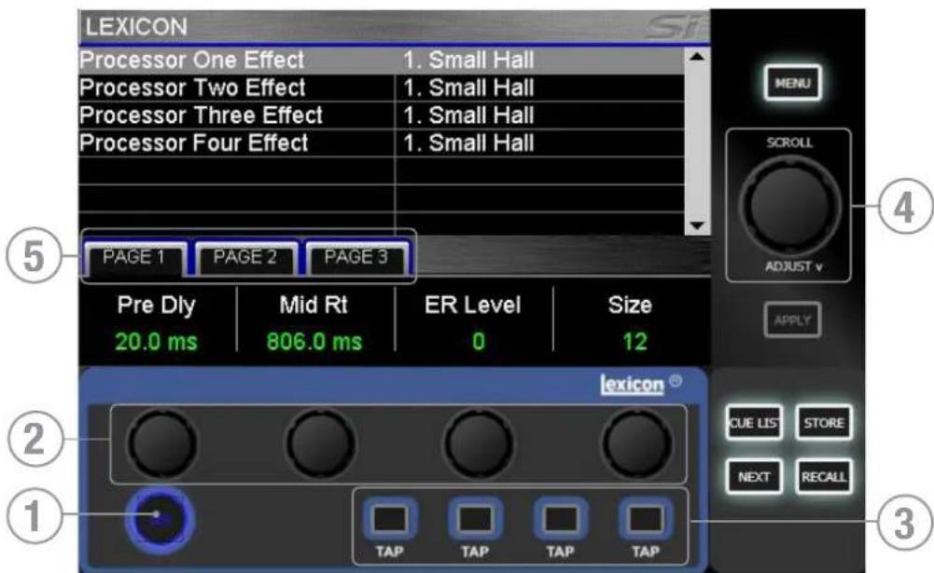Turn the SCROLL/ADJUST rotary knob
This screenshot has width=934, height=573.
pos(790,205)
